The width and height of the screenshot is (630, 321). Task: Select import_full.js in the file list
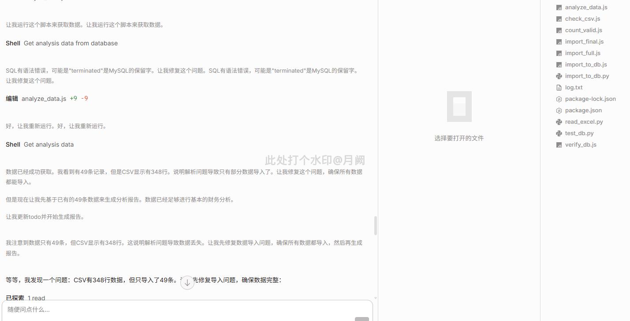click(x=582, y=53)
